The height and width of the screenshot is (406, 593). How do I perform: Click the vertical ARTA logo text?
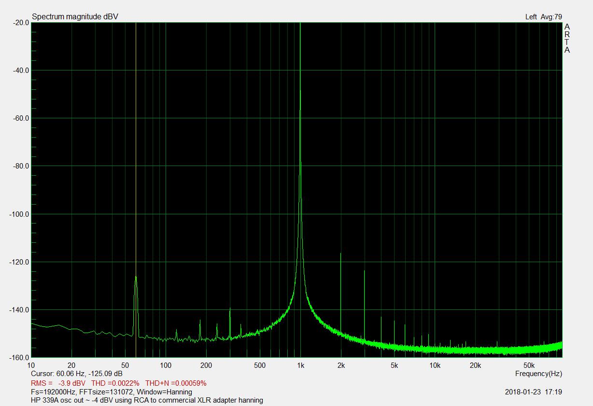point(567,38)
